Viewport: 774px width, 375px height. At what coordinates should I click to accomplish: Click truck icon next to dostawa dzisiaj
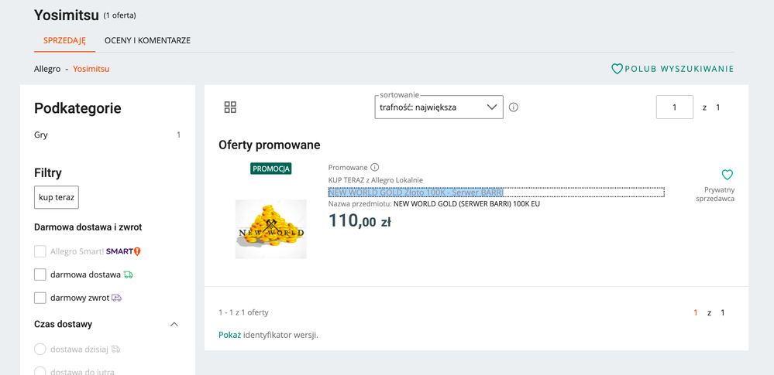[115, 349]
